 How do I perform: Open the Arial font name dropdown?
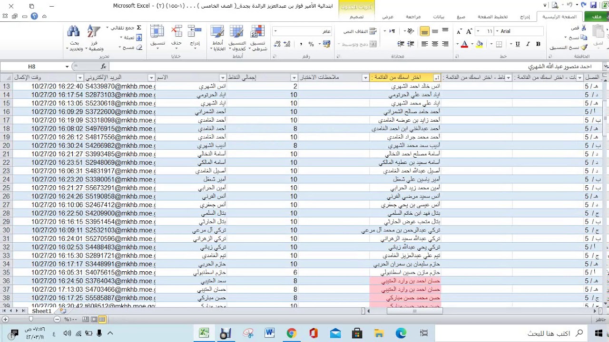click(x=497, y=31)
